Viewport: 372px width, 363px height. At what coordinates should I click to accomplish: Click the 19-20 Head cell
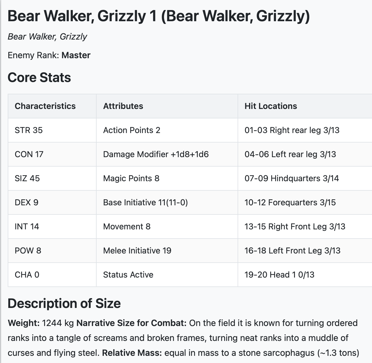coord(279,275)
